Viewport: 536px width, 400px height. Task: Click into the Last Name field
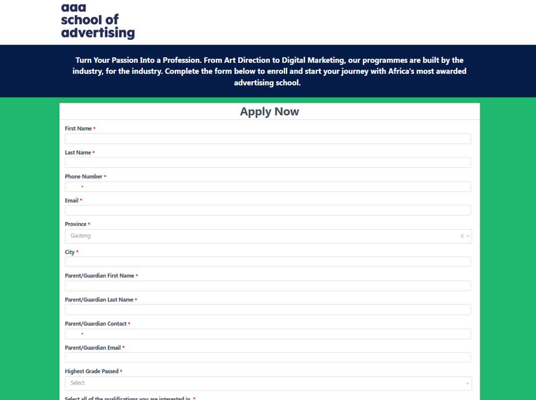(268, 162)
